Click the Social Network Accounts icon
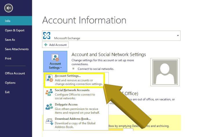Viewport: 200px width, 137px height. coord(49,93)
